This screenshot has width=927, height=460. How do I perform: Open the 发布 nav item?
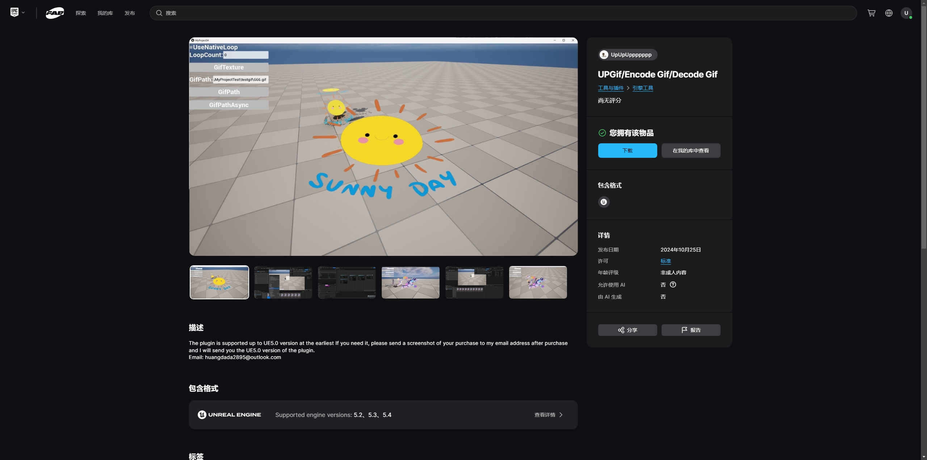point(130,13)
